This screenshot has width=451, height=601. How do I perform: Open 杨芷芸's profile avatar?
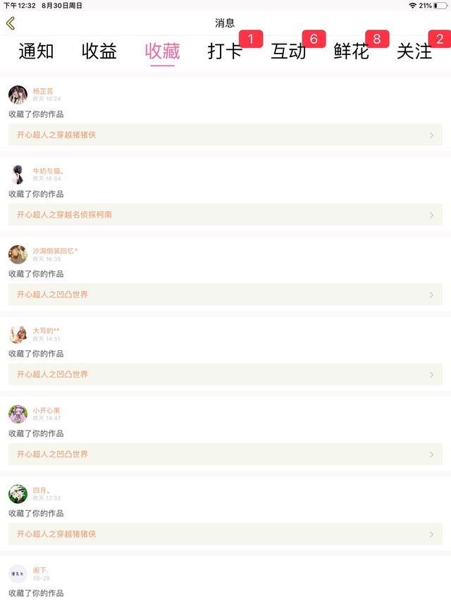click(x=18, y=94)
